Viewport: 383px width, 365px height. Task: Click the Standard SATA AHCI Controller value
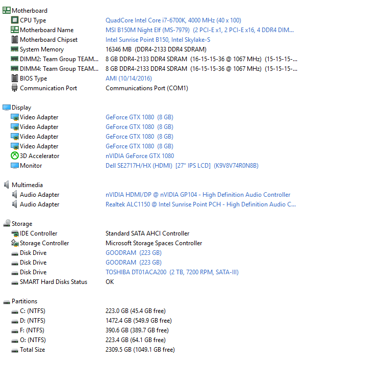(x=147, y=233)
